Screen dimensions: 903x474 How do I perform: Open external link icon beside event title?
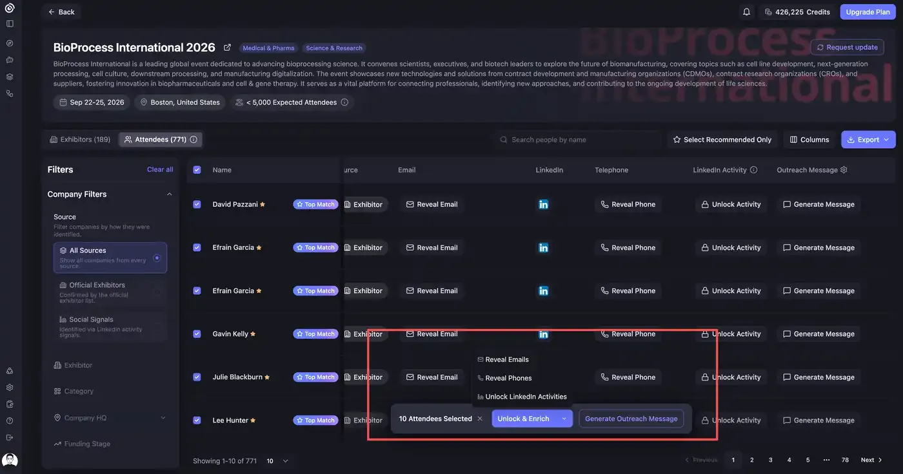227,48
